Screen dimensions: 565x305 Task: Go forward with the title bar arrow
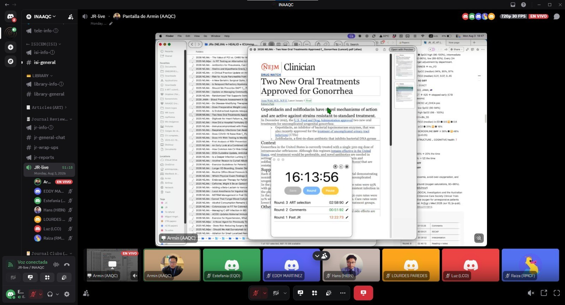[14, 5]
